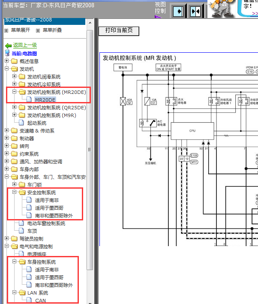Expand the 概述信息 node
Screen dimensions: 258x304
tap(6, 61)
